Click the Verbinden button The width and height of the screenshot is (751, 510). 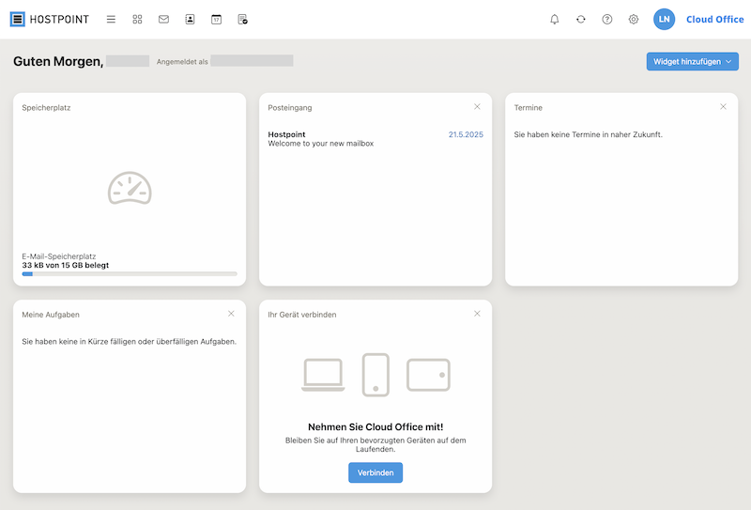[x=375, y=472]
